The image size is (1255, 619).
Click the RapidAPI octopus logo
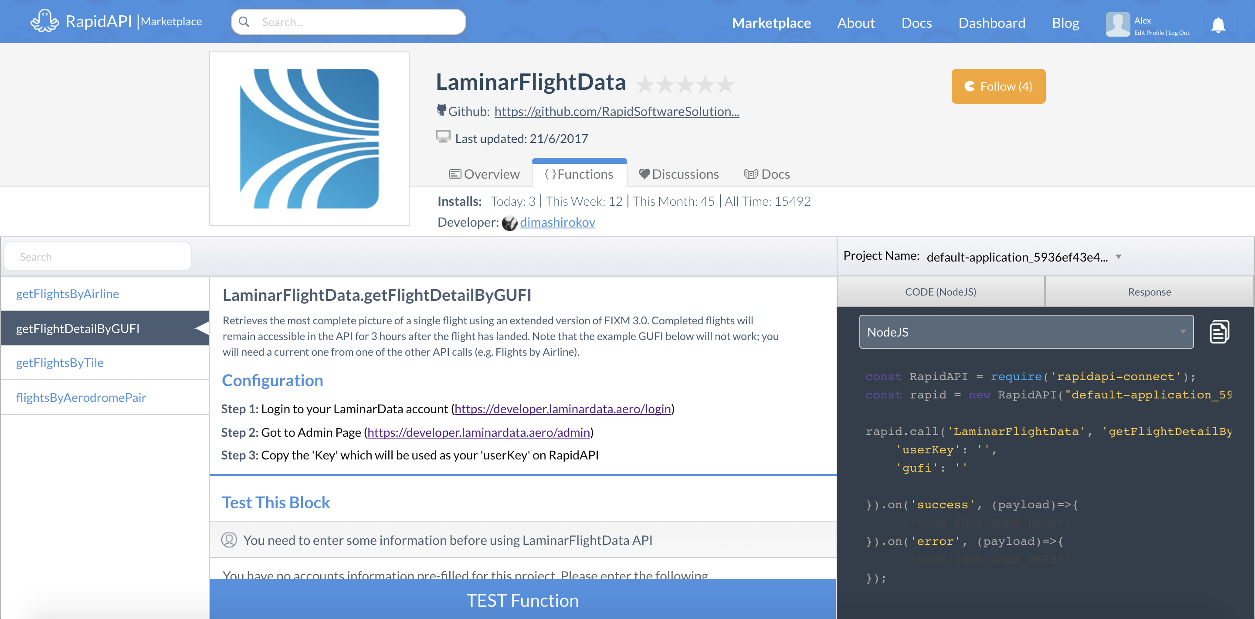pos(44,21)
